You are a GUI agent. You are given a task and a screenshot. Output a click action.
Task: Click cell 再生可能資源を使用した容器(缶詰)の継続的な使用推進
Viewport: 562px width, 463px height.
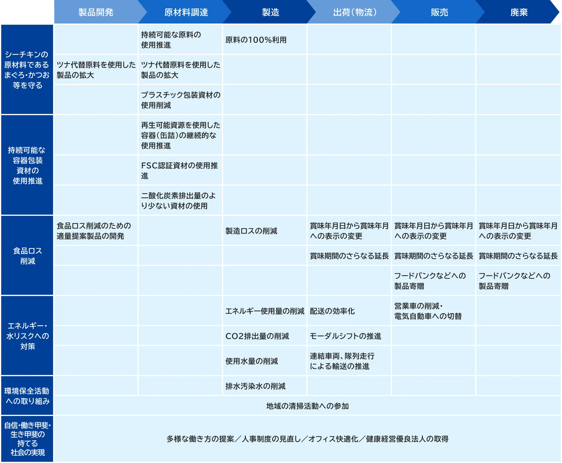(180, 135)
